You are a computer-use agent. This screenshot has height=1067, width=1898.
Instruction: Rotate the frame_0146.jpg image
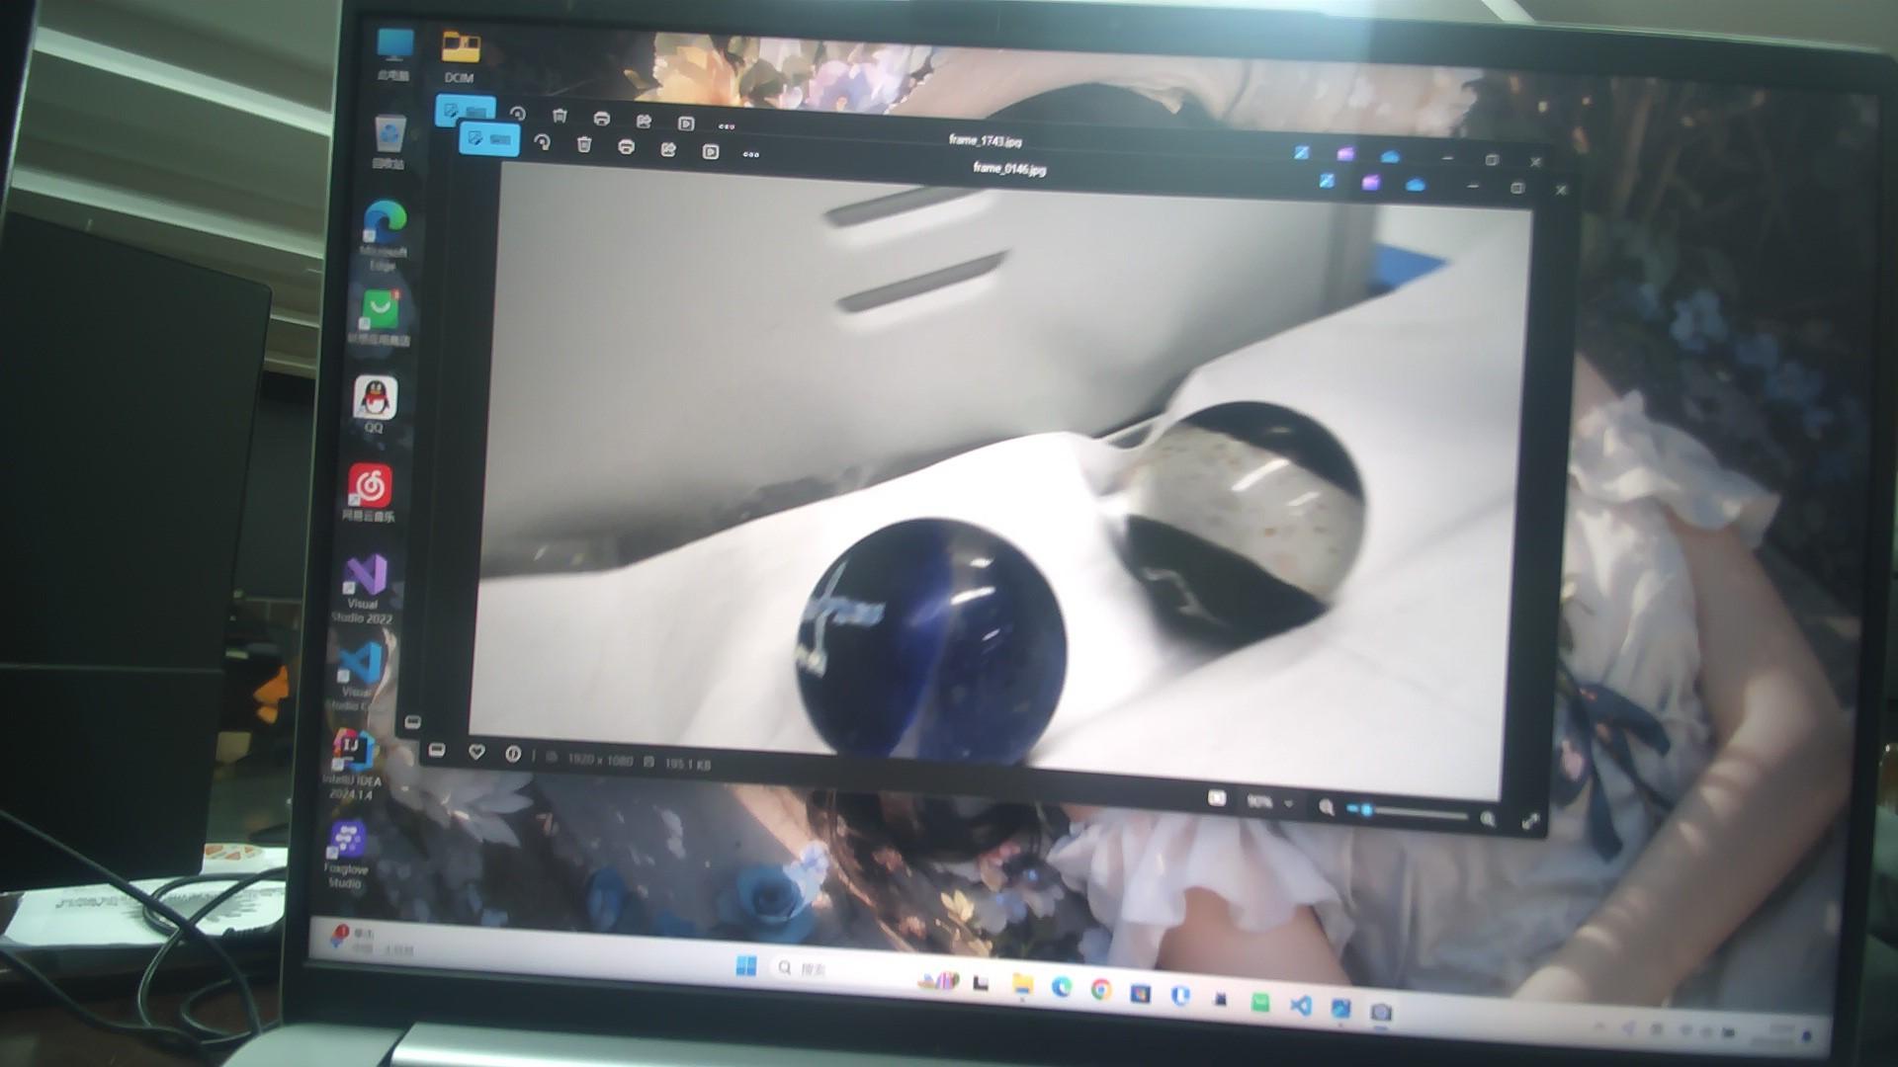(x=542, y=142)
